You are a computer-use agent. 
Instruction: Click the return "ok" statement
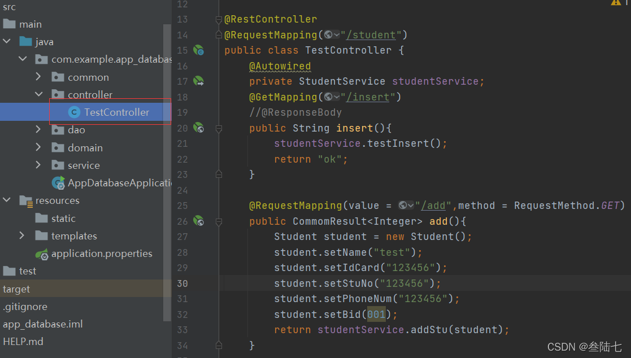[x=311, y=159]
